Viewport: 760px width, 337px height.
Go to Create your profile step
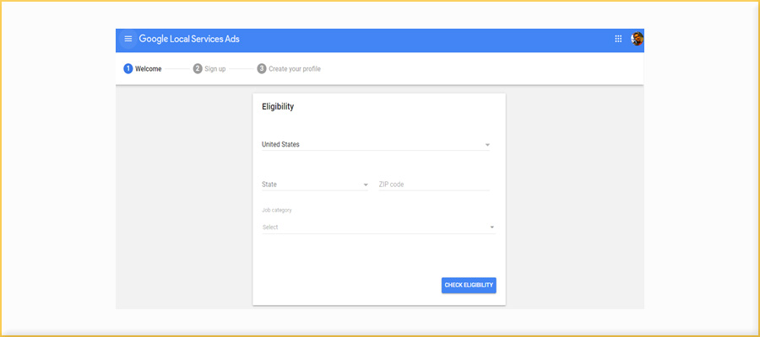289,68
